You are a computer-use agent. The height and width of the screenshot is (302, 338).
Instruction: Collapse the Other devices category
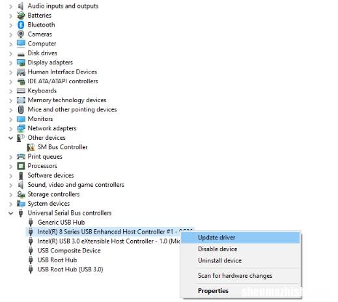click(10, 138)
